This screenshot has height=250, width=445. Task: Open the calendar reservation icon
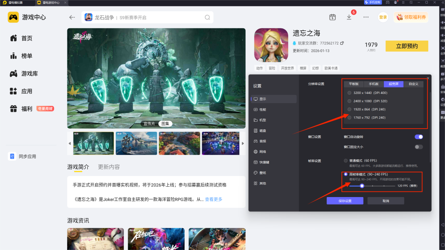[333, 17]
